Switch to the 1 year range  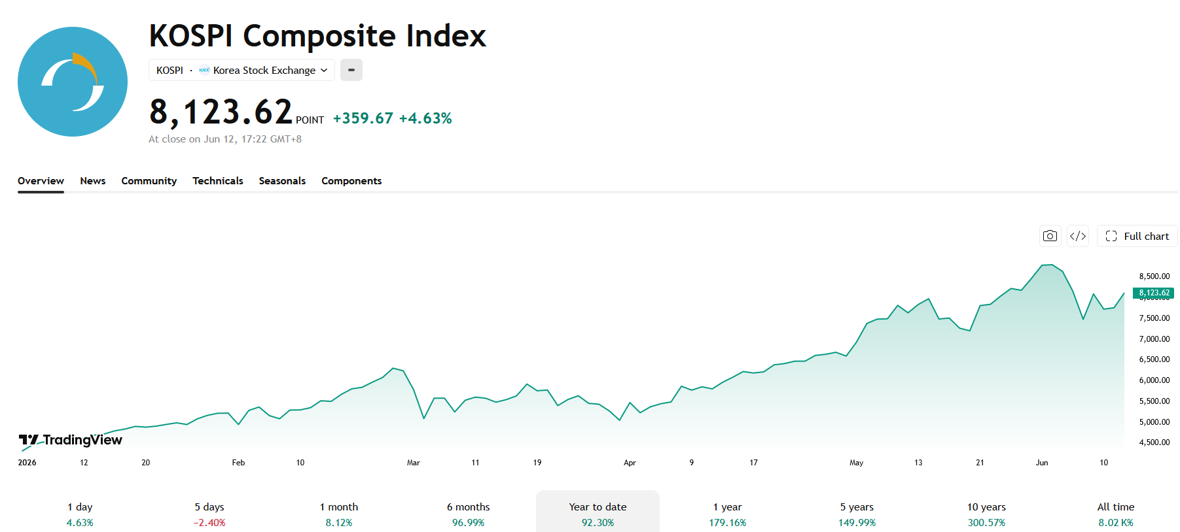coord(728,514)
